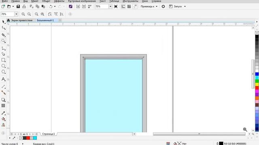The height and width of the screenshot is (145, 259).
Task: Expand the Undo history dropdown arrow
Action: pos(55,6)
